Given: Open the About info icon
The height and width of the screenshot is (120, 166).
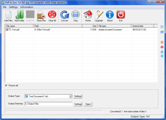Looking at the screenshot, I should [x=110, y=15].
